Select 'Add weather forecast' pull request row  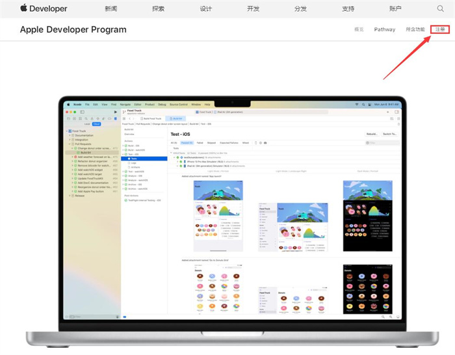(94, 157)
